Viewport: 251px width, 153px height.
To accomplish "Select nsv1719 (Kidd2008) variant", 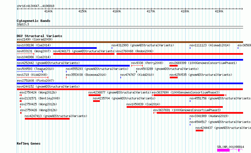I will pos(32,77).
